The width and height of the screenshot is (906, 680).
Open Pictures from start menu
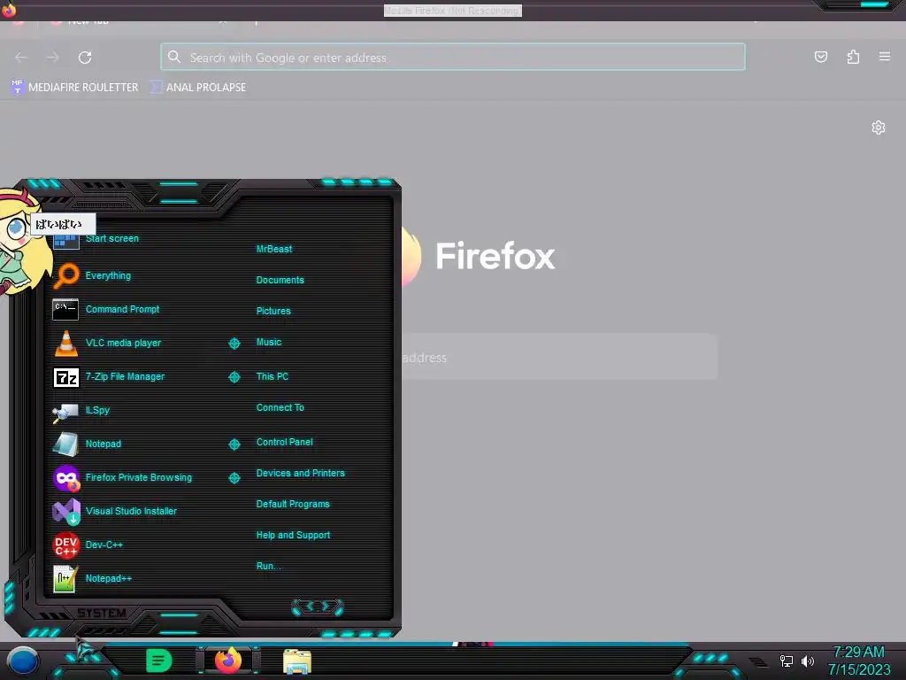[273, 311]
